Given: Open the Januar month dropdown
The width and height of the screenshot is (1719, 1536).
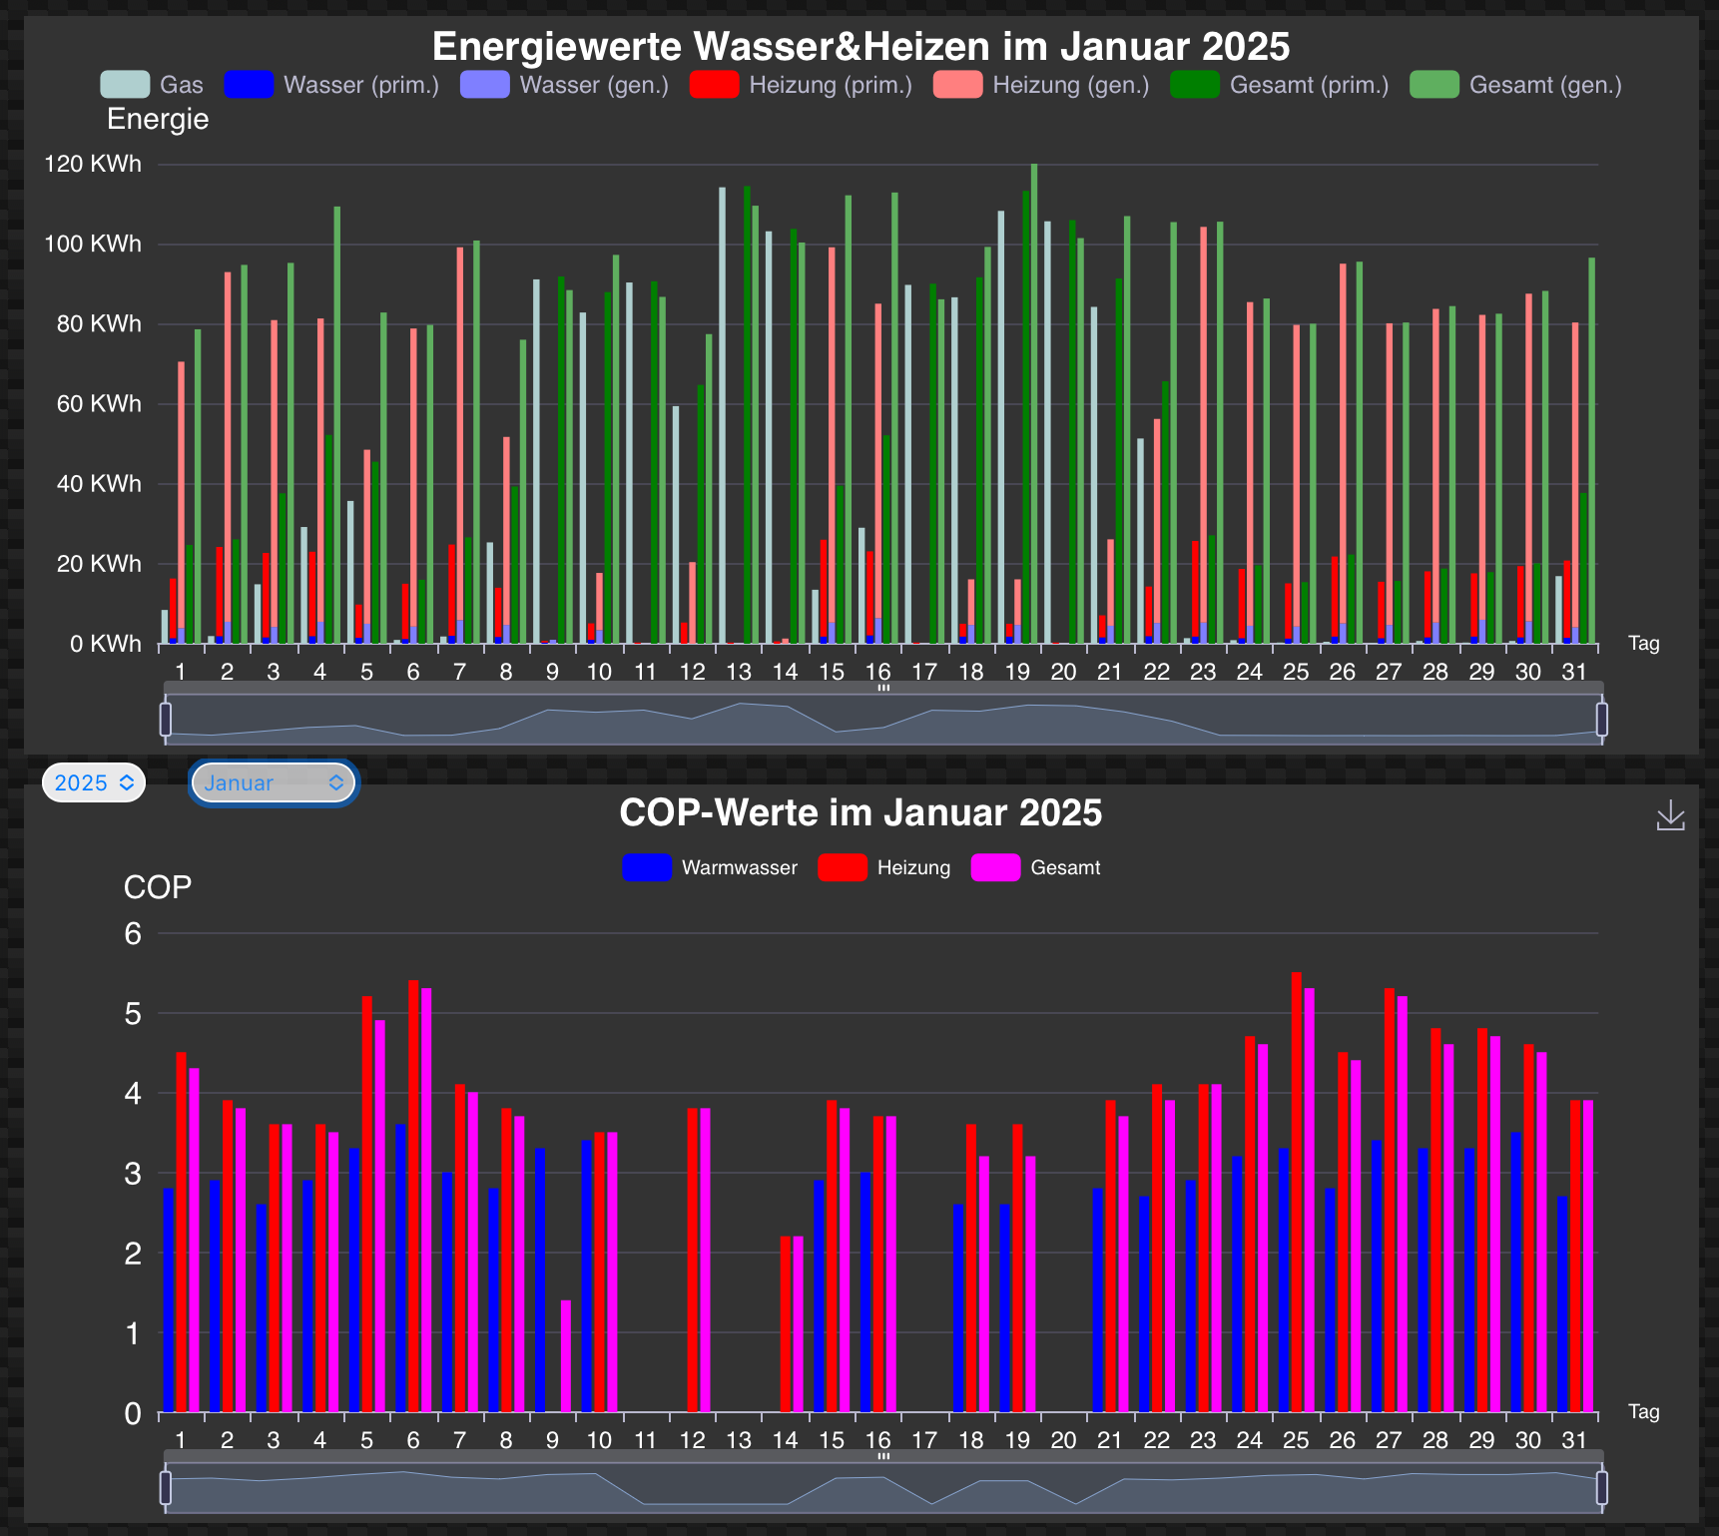Looking at the screenshot, I should 274,782.
